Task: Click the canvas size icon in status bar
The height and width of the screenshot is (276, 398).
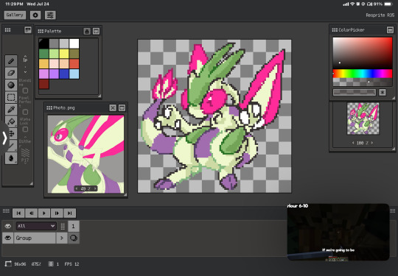Action: coord(8,263)
